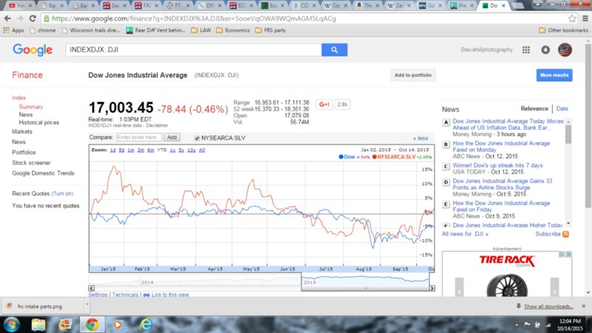Open the Economics bookmarks folder
This screenshot has height=333, width=592.
click(233, 30)
